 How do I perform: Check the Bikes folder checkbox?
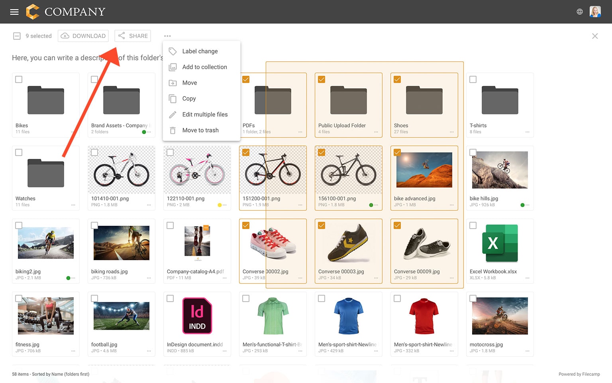[19, 79]
